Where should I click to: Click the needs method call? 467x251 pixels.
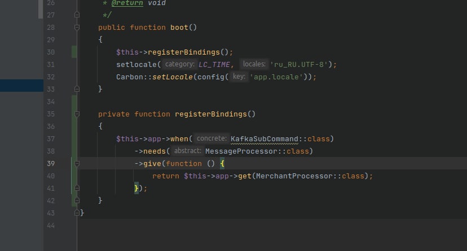click(x=155, y=151)
